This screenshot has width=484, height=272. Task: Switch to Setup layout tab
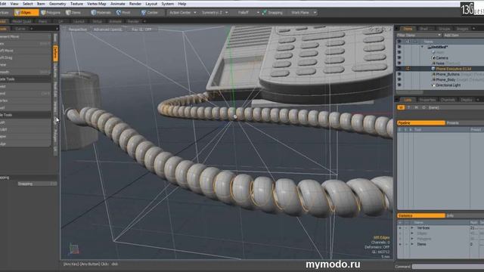click(x=98, y=21)
